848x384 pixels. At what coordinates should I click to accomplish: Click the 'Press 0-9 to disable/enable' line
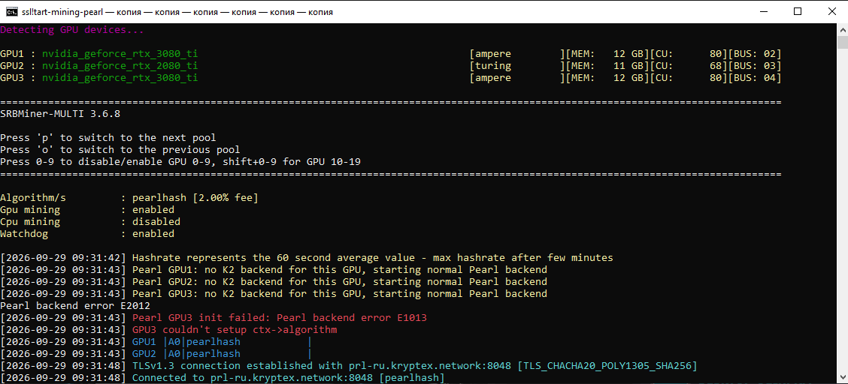click(x=180, y=161)
